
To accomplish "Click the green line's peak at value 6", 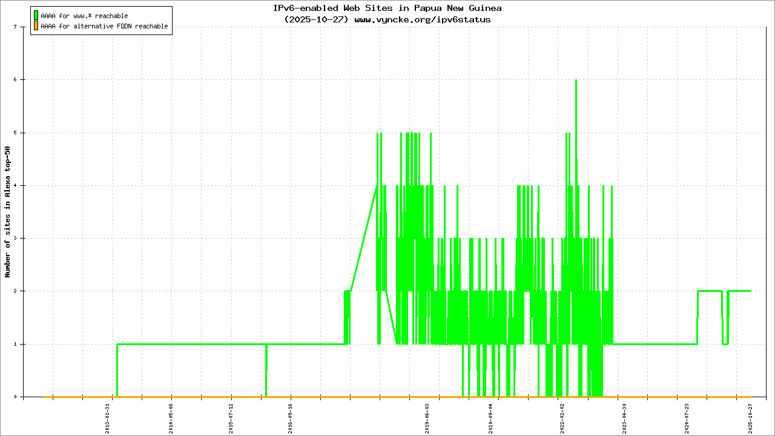I will pyautogui.click(x=576, y=80).
